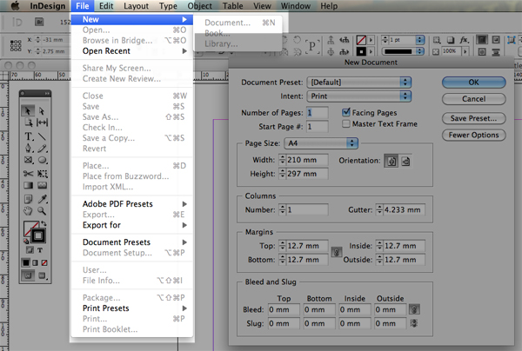Expand the Export for submenu
The height and width of the screenshot is (351, 522).
pos(132,225)
